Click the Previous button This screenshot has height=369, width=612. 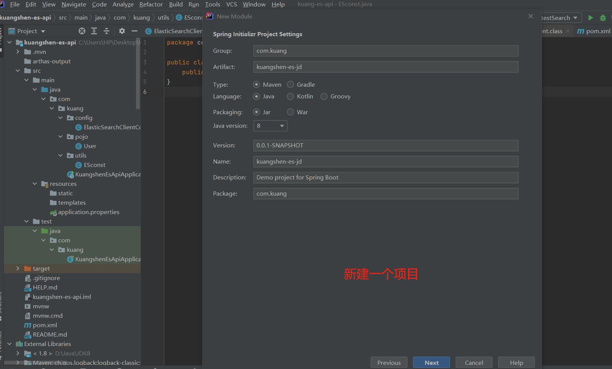389,363
